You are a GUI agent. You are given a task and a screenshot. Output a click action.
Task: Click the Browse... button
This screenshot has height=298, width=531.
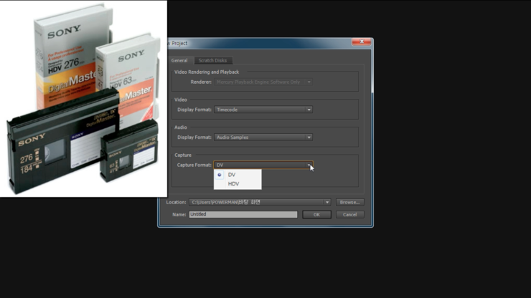pos(350,202)
